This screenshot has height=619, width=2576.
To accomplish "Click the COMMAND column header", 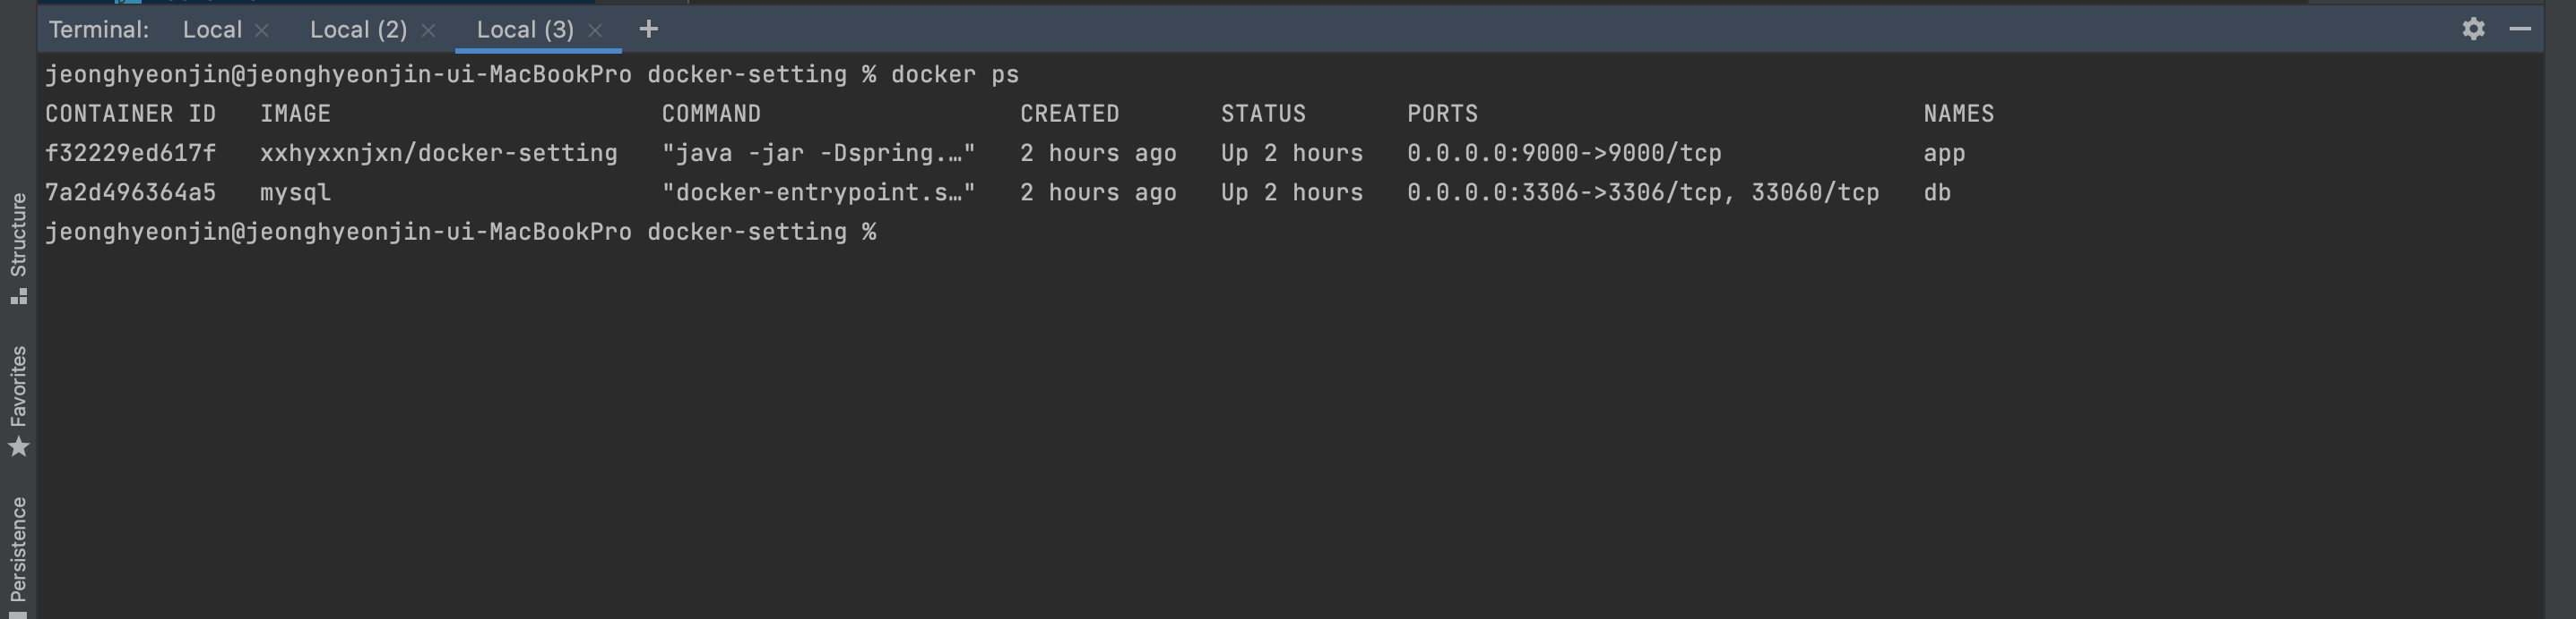I will pyautogui.click(x=711, y=114).
